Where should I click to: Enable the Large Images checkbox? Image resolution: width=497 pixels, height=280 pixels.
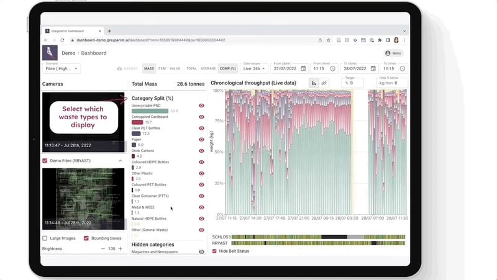[45, 238]
